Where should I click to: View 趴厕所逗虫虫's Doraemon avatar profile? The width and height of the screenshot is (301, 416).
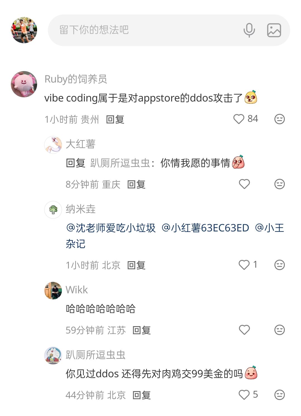click(x=53, y=355)
